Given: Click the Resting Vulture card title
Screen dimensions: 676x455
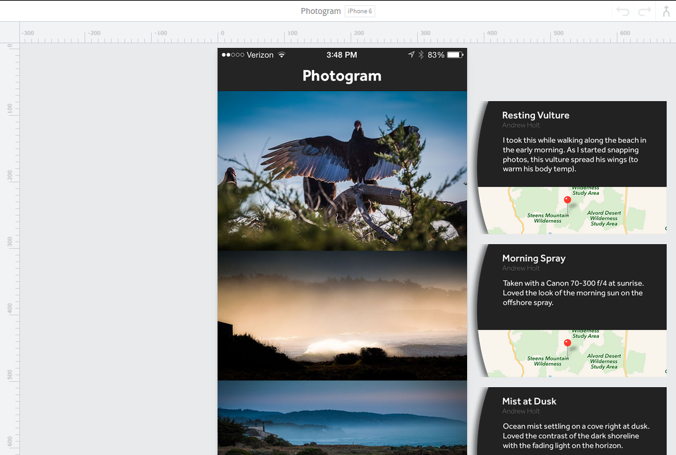Looking at the screenshot, I should pyautogui.click(x=536, y=115).
